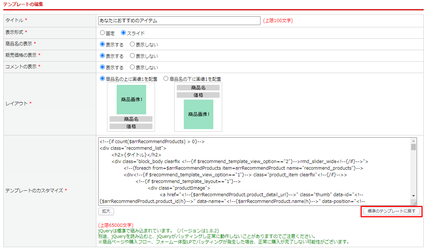Click the タイトル text input field
The width and height of the screenshot is (427, 249).
[x=179, y=21]
